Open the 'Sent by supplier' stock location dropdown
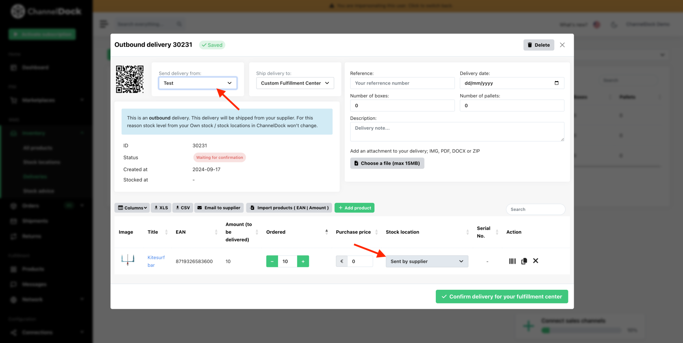The image size is (683, 343). point(427,261)
